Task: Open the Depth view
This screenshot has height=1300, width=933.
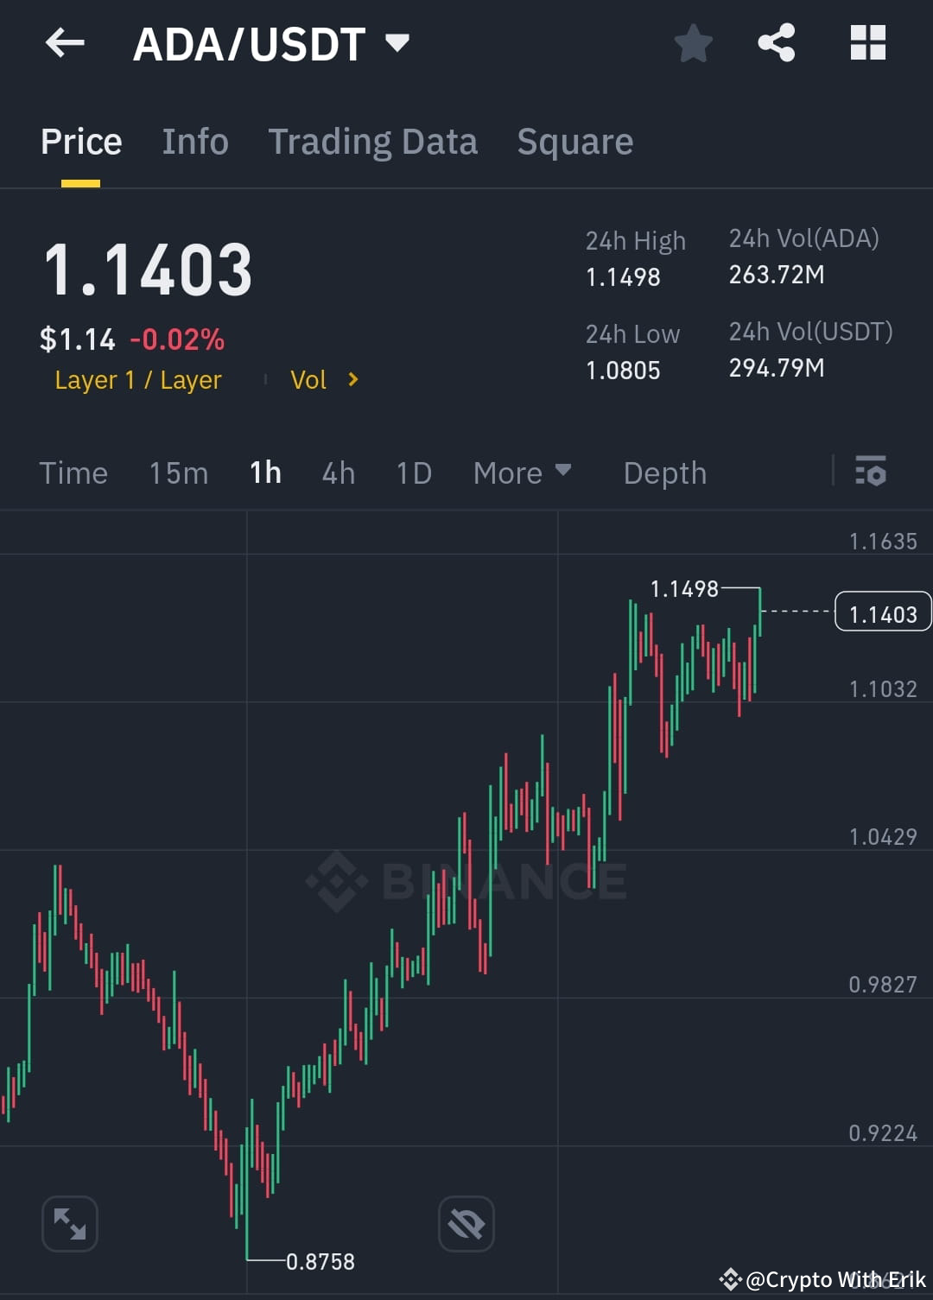Action: (x=664, y=472)
